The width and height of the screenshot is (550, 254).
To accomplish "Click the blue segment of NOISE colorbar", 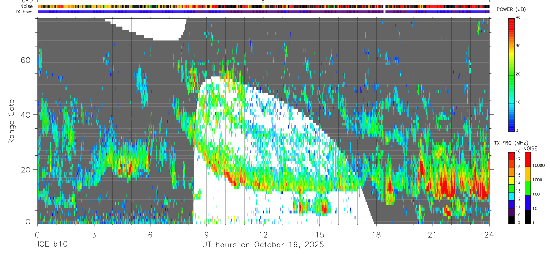I will click(x=528, y=202).
